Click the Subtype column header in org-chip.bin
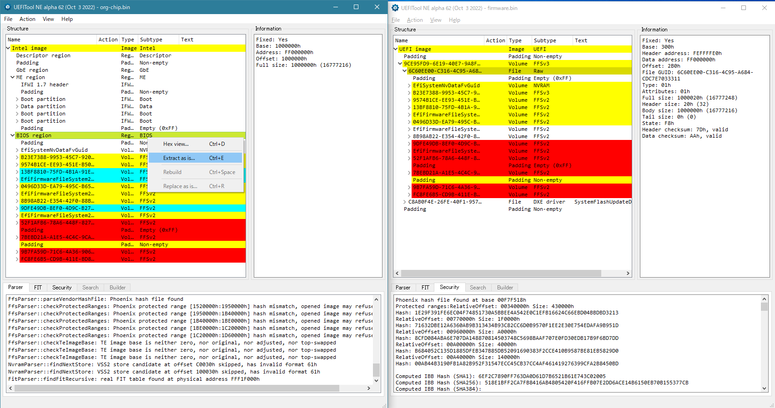The height and width of the screenshot is (408, 775). coord(158,40)
